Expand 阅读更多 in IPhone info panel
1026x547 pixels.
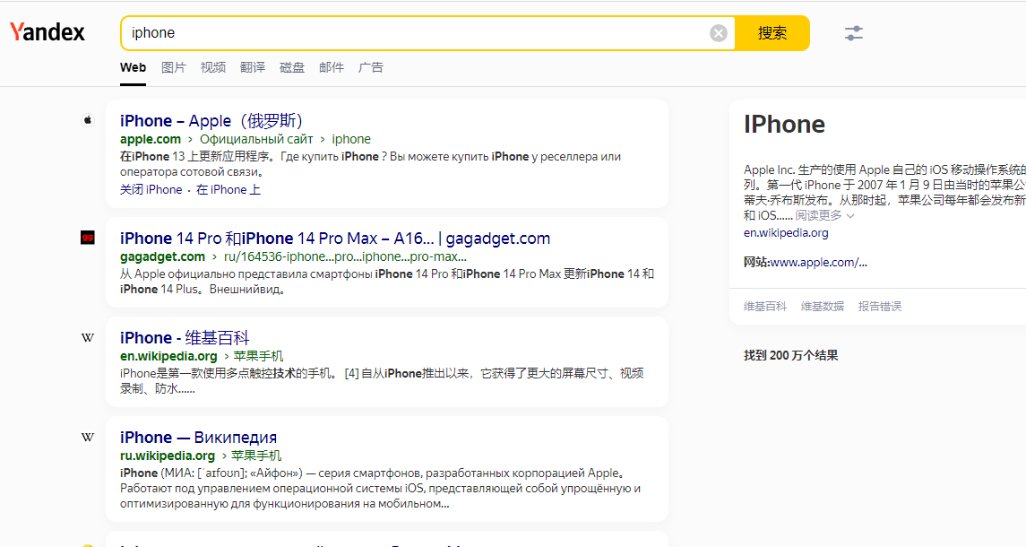824,215
